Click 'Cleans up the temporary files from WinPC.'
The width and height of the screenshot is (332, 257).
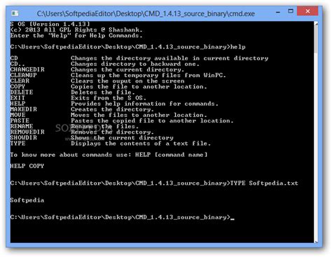(x=148, y=75)
